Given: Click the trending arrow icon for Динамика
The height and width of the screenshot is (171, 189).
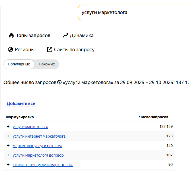Looking at the screenshot, I should tap(65, 36).
